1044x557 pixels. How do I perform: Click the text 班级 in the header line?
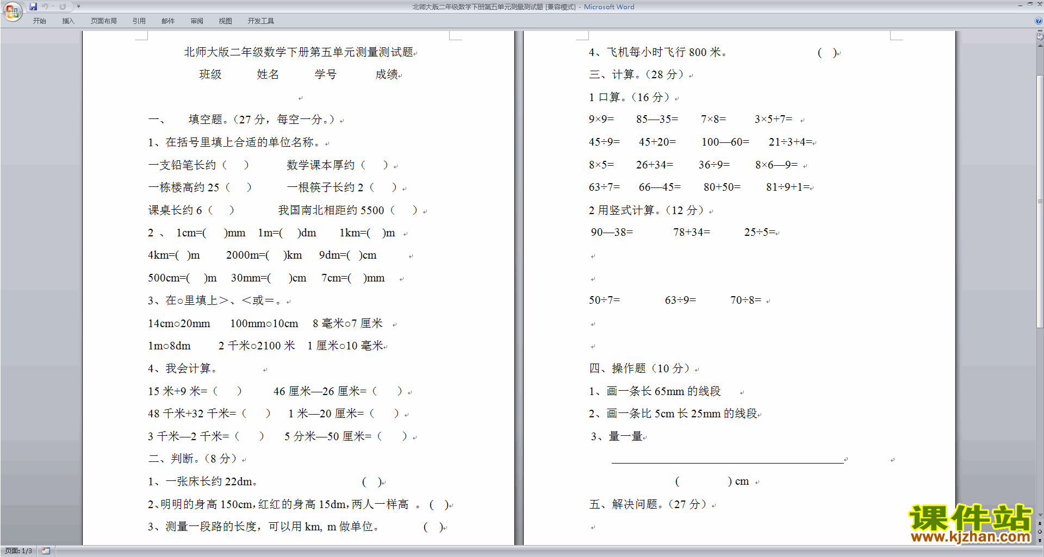point(210,74)
